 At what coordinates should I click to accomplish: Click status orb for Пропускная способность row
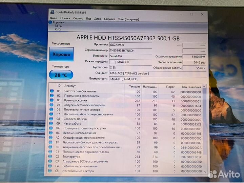[x=52, y=95]
